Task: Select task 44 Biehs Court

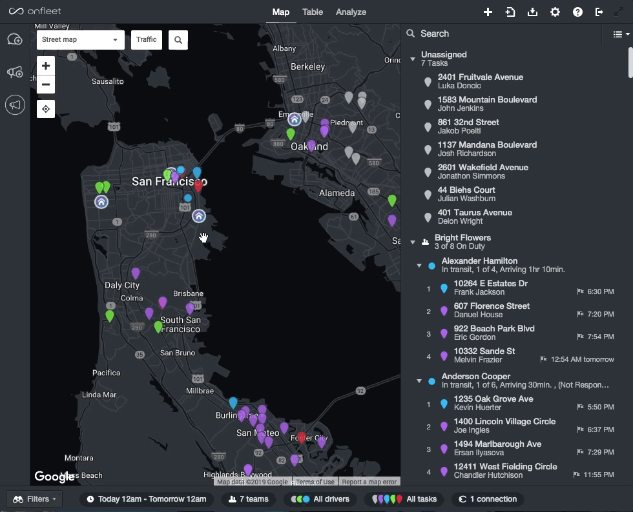Action: [x=517, y=194]
